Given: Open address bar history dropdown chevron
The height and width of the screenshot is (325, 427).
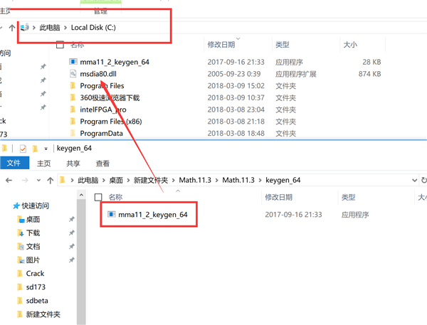Looking at the screenshot, I should (x=414, y=180).
